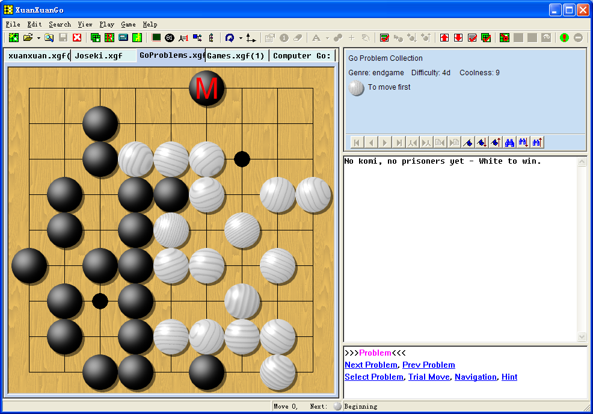Click the red down arrow icon
Screen dimensions: 593x414
tap(458, 38)
